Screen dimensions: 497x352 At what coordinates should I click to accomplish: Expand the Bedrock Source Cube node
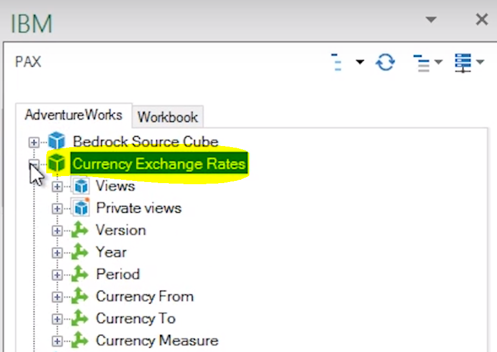34,142
